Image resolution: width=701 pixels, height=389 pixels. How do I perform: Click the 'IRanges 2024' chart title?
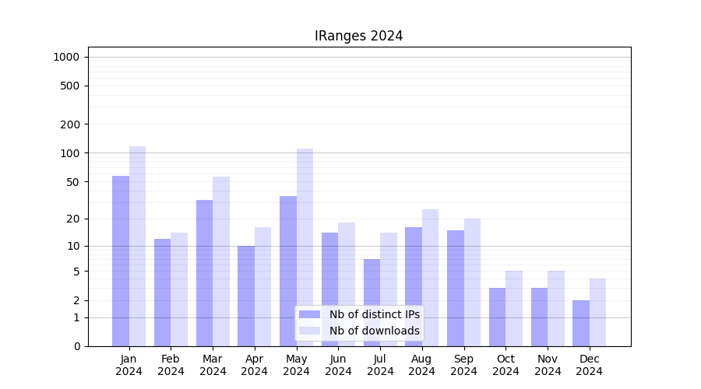[x=358, y=36]
